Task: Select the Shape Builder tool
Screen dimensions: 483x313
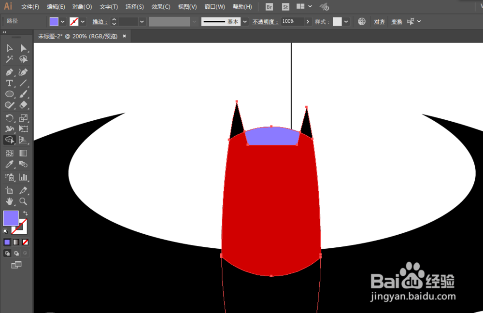Action: 9,140
